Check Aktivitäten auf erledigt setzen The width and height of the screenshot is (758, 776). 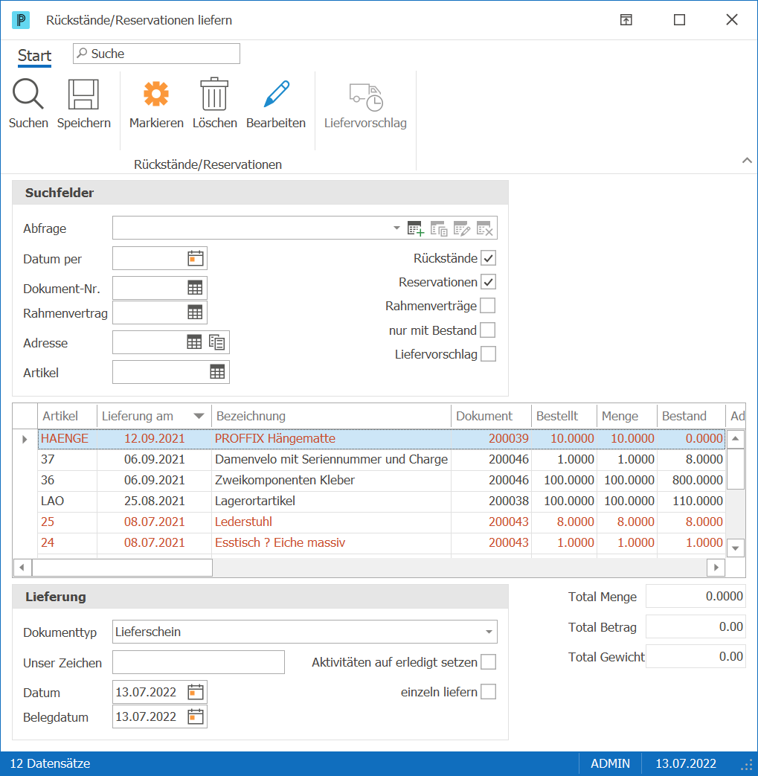(x=488, y=662)
